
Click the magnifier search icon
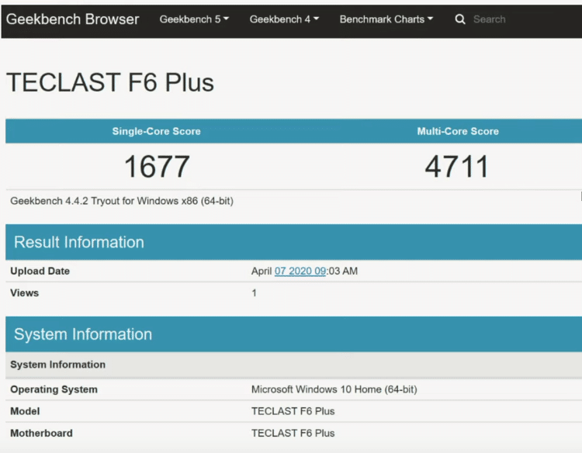point(460,19)
